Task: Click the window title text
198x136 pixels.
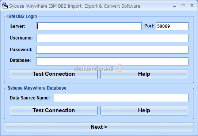Action: [x=75, y=6]
